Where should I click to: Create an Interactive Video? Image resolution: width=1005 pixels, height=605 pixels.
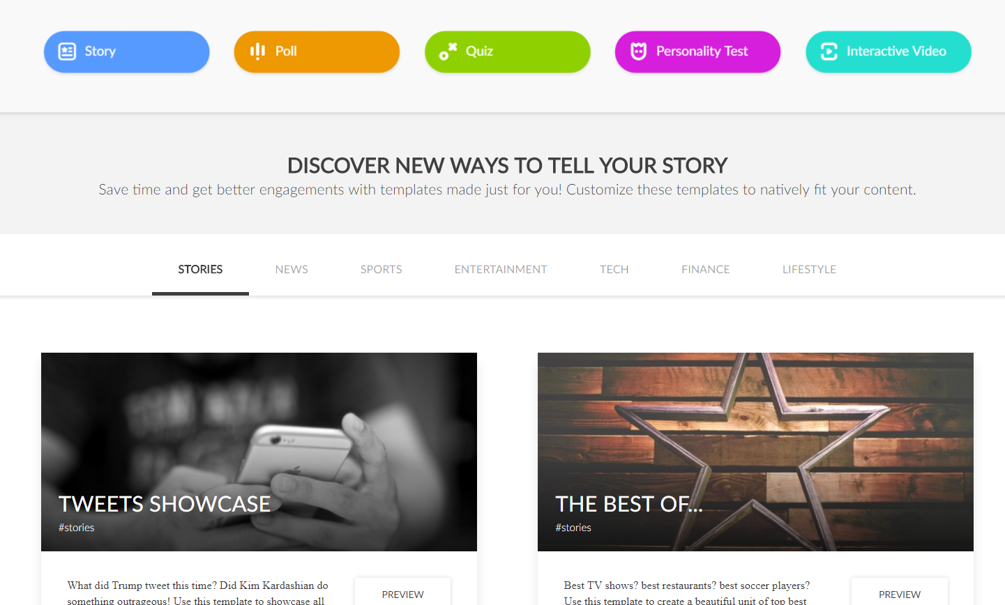pyautogui.click(x=888, y=52)
